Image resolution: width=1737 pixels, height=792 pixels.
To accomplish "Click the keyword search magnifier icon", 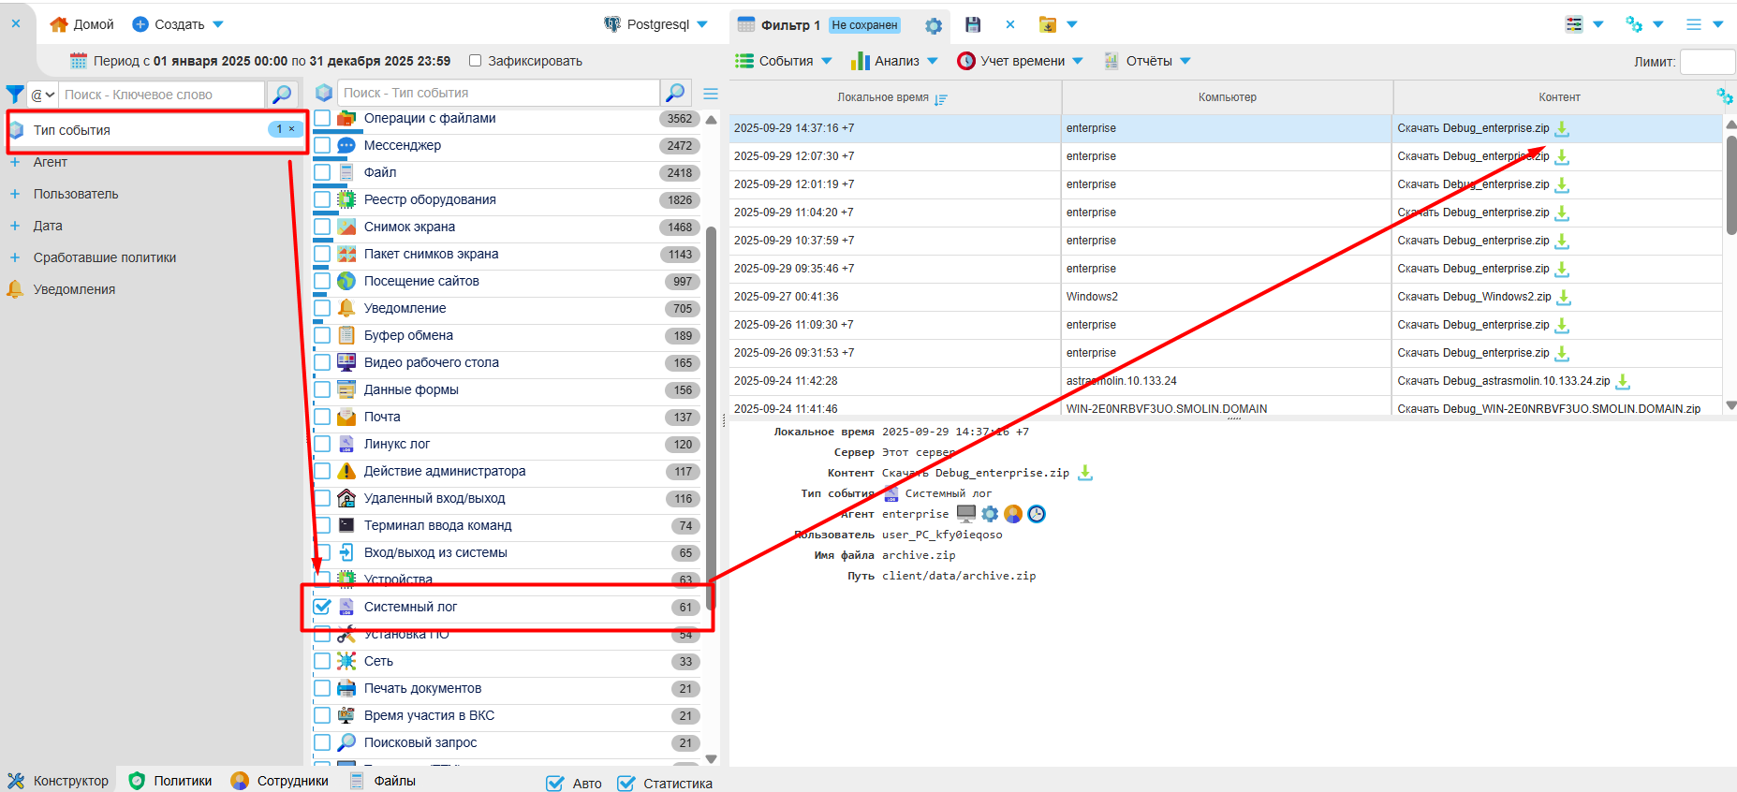I will [282, 95].
